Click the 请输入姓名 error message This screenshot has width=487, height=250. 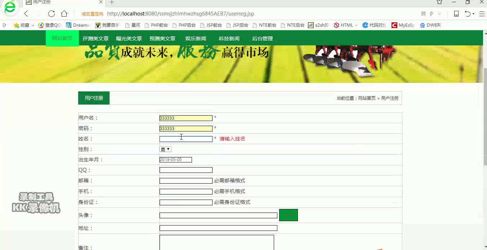[x=232, y=139]
